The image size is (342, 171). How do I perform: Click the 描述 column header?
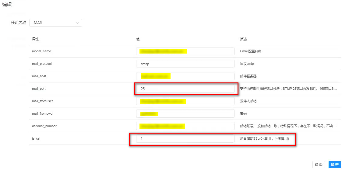click(x=243, y=39)
